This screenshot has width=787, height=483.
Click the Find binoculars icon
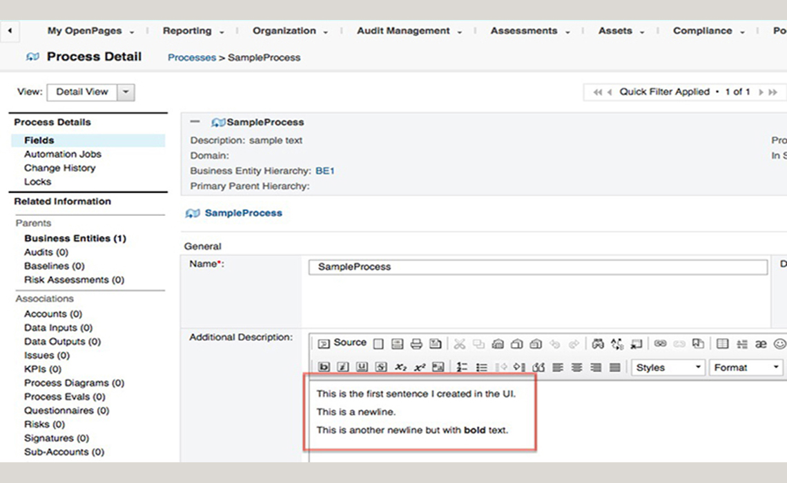click(x=598, y=344)
